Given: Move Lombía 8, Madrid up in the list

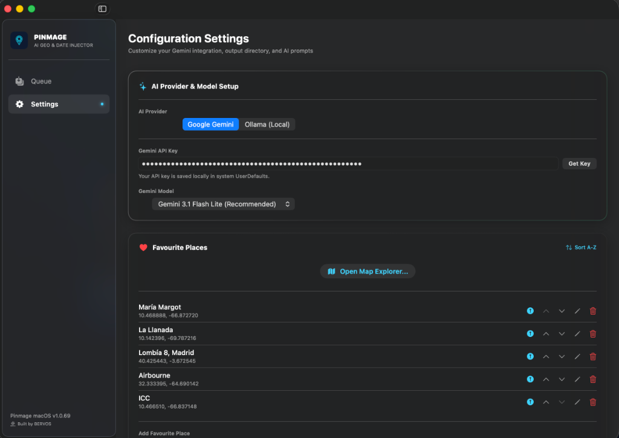Looking at the screenshot, I should pyautogui.click(x=546, y=357).
